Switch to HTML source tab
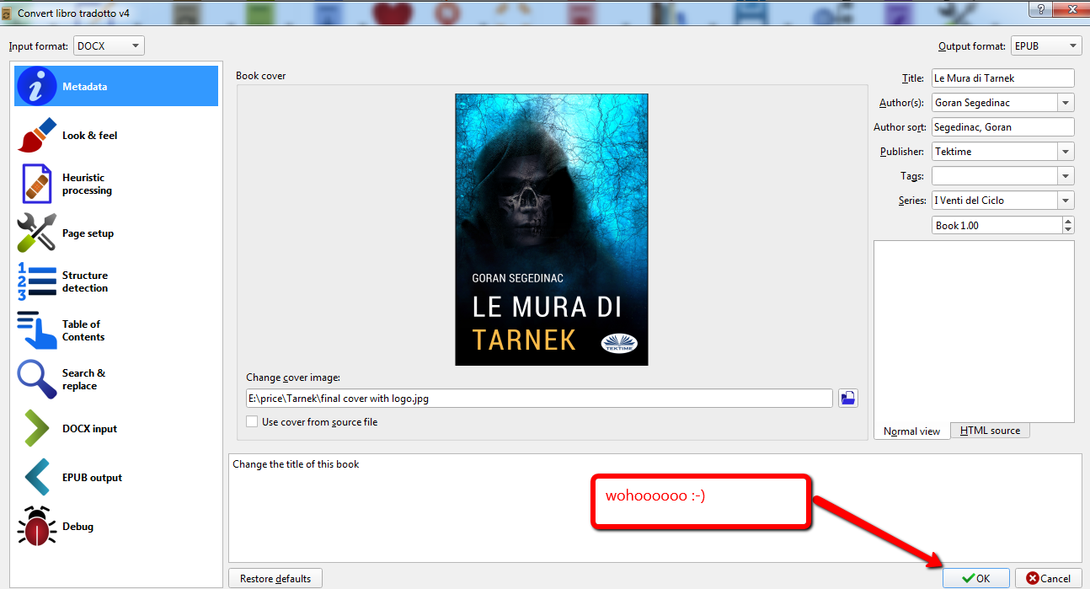The height and width of the screenshot is (589, 1090). point(990,431)
